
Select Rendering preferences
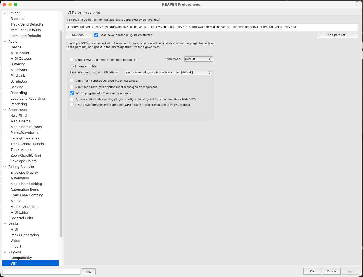pyautogui.click(x=19, y=104)
